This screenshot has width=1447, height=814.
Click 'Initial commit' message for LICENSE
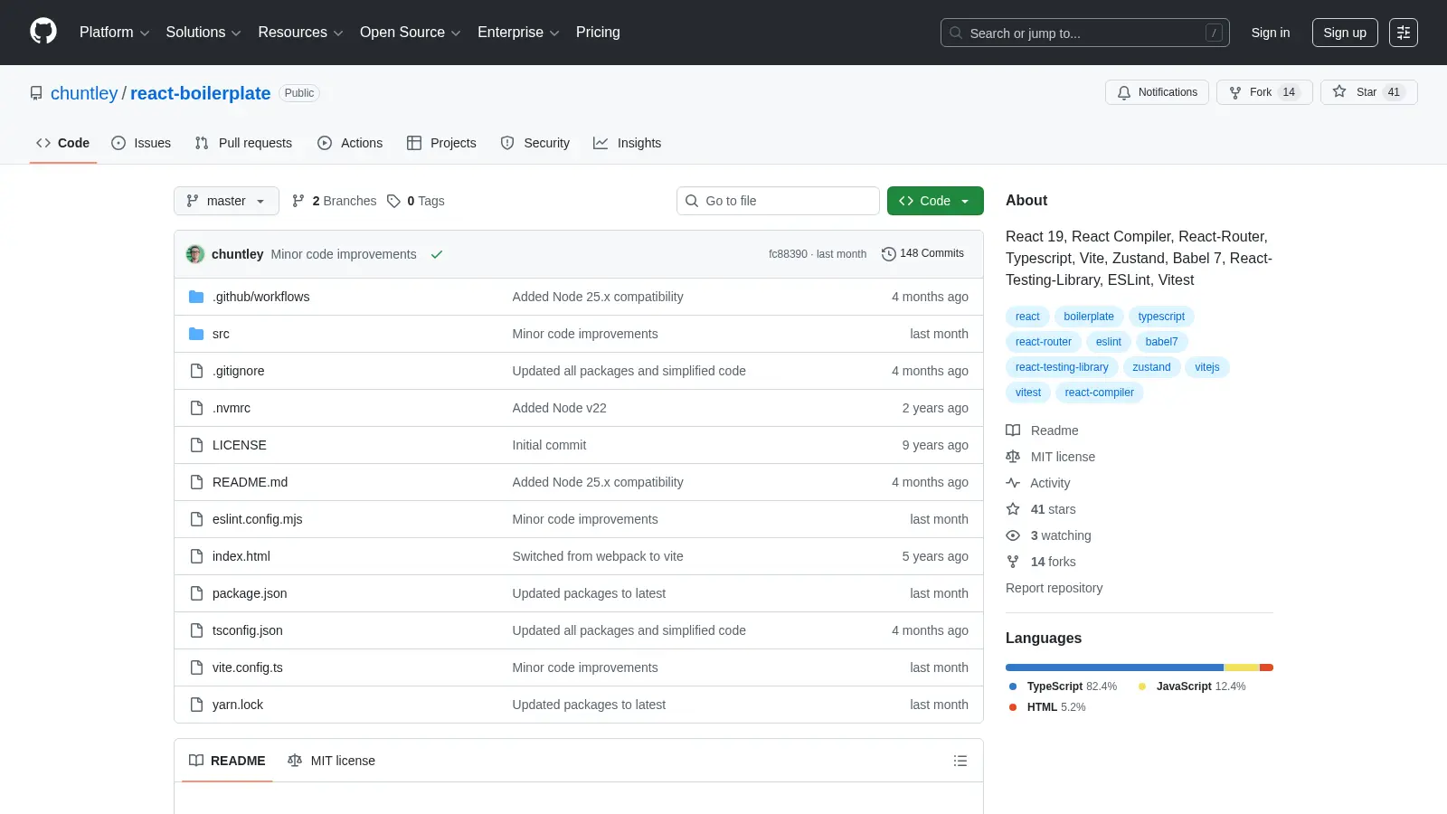[x=549, y=445]
